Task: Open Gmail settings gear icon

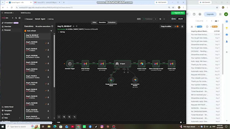Action: pyautogui.click(x=200, y=14)
